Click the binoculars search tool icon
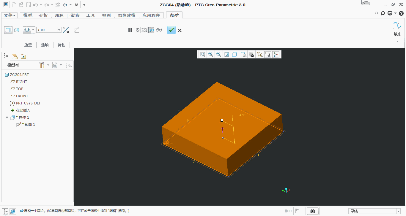 (313, 211)
